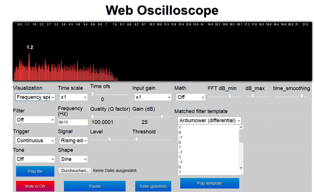Click the 'Keine Datei ausgewählt.' text
The height and width of the screenshot is (192, 314).
point(115,170)
